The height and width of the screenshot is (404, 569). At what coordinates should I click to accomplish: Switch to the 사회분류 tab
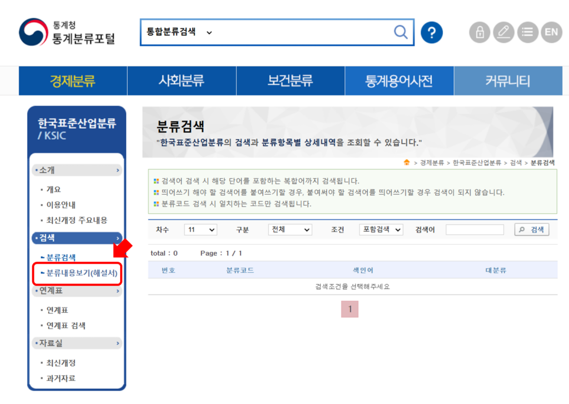click(181, 80)
